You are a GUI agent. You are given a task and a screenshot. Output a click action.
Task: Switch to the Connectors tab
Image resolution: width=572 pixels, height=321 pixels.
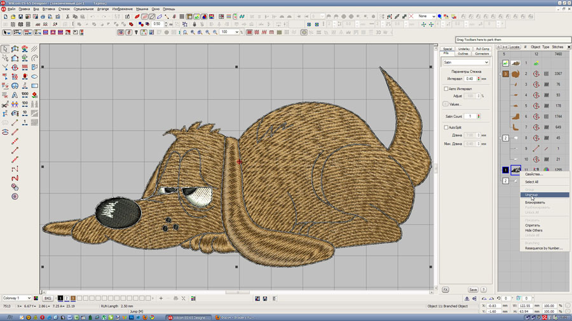(x=482, y=53)
